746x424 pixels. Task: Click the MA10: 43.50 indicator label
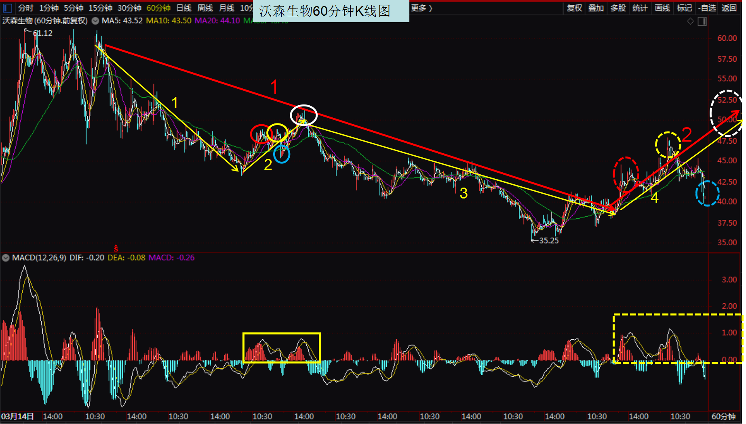[169, 21]
